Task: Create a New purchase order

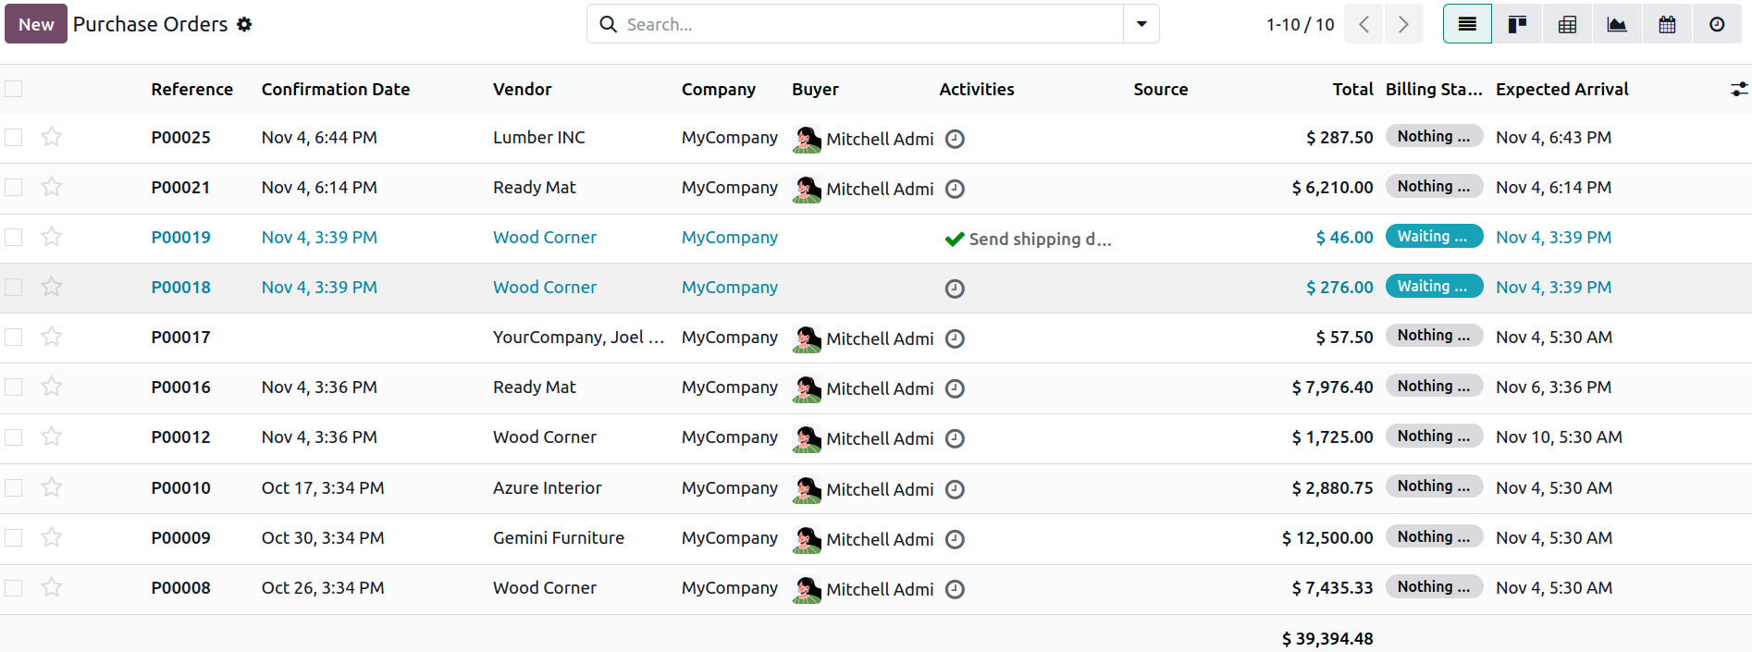Action: (36, 24)
